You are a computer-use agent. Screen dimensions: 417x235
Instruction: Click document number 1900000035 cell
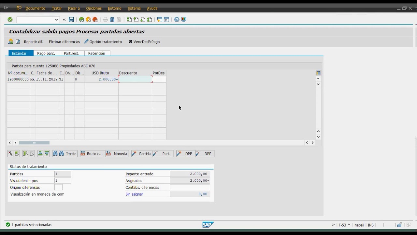(19, 79)
